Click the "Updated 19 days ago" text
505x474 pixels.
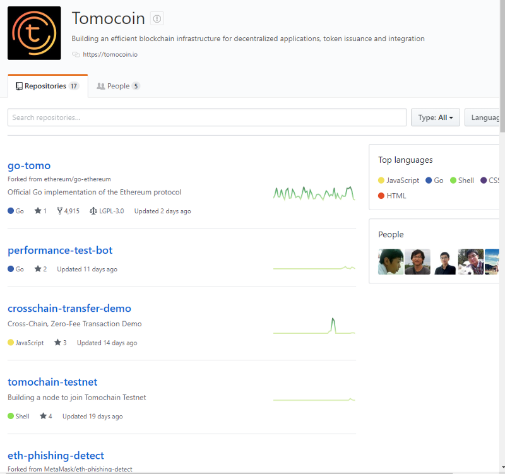point(92,417)
